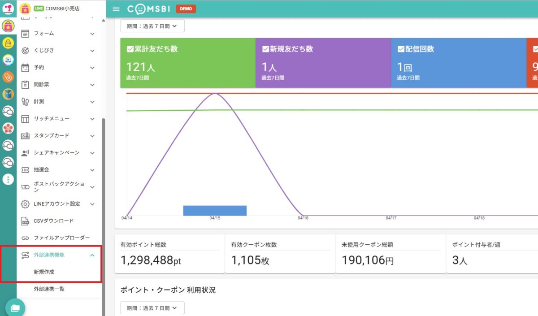This screenshot has height=316, width=538.
Task: Click the CSV file icon in sidebar
Action: point(26,221)
